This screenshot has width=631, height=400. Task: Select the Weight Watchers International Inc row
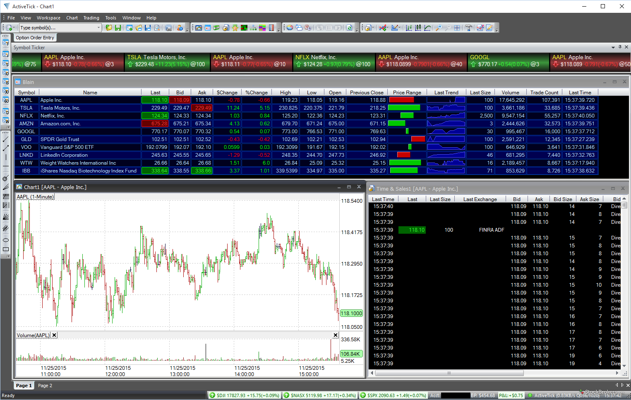(x=306, y=163)
